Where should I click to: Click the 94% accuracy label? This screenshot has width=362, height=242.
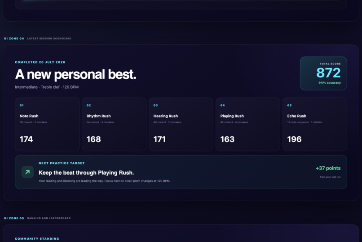click(330, 82)
